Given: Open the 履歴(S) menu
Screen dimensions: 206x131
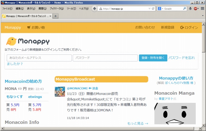Looking at the screenshot, I should pyautogui.click(x=42, y=9).
